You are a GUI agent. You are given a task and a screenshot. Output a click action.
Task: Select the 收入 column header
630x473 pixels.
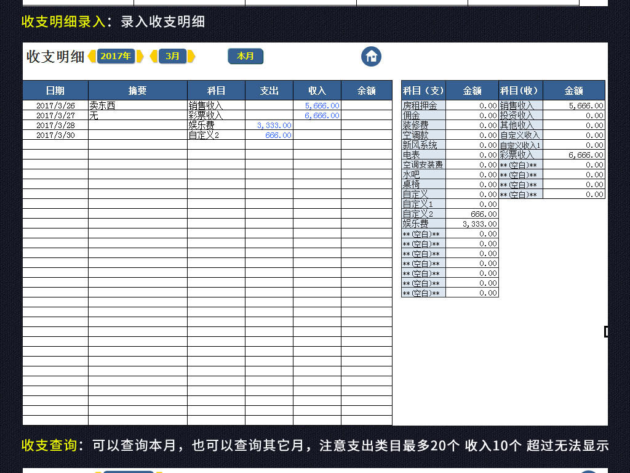point(317,91)
